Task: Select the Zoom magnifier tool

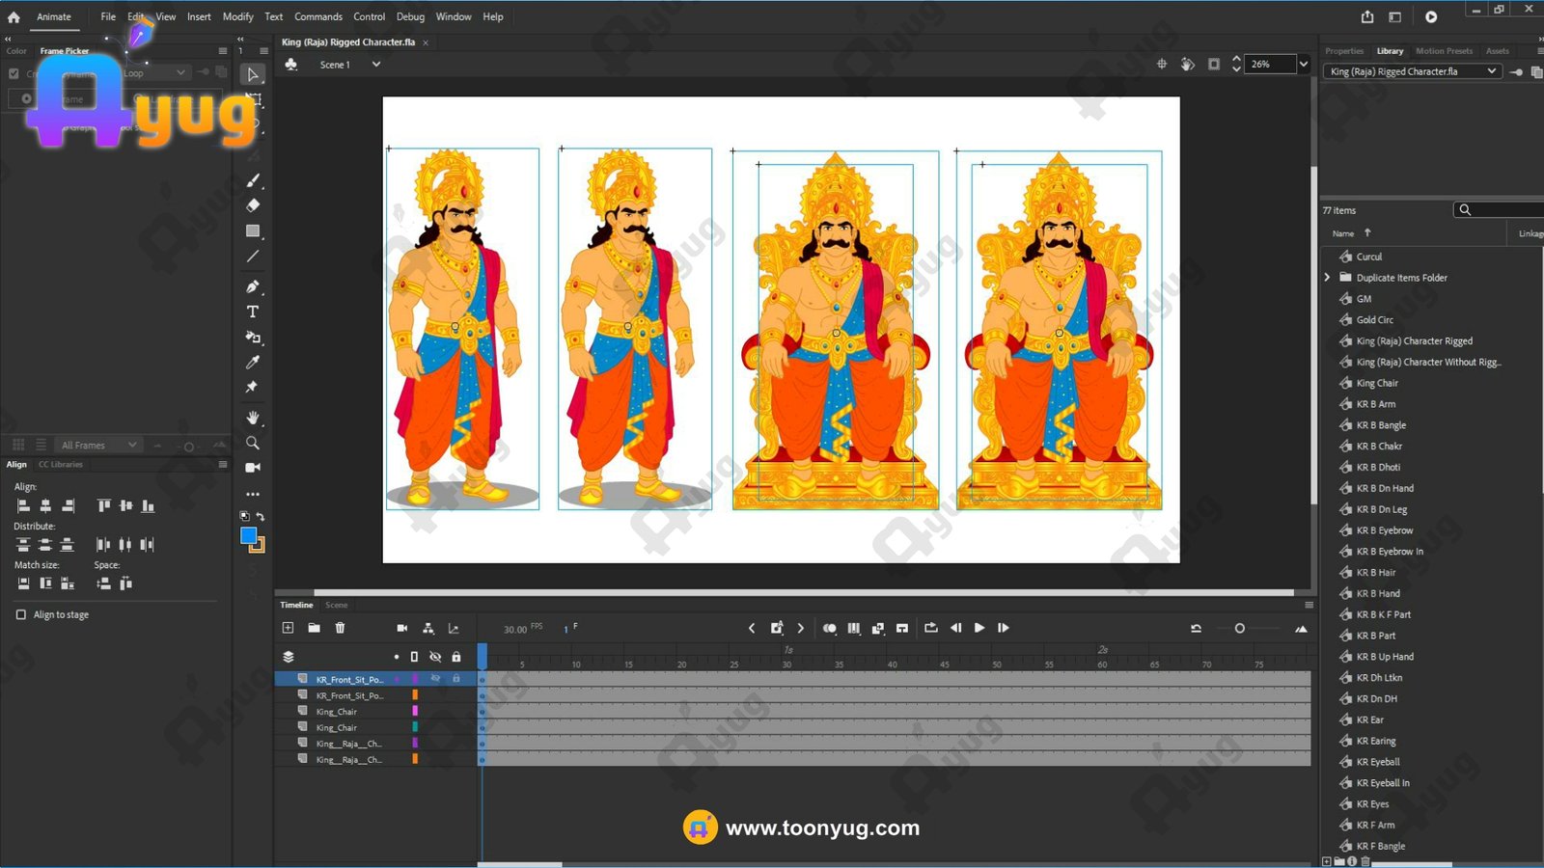Action: 253,443
